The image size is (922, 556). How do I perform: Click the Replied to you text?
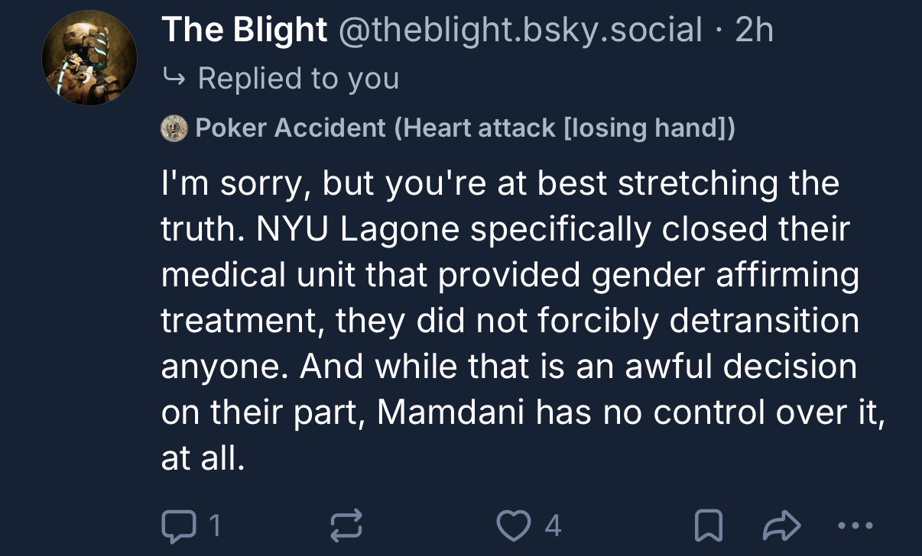click(x=298, y=78)
